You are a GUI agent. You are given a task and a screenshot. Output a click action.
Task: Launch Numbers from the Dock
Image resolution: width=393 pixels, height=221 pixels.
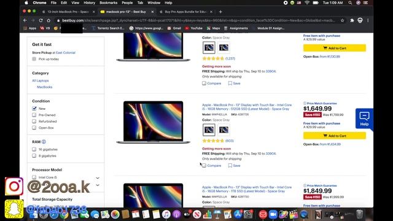[208, 214]
